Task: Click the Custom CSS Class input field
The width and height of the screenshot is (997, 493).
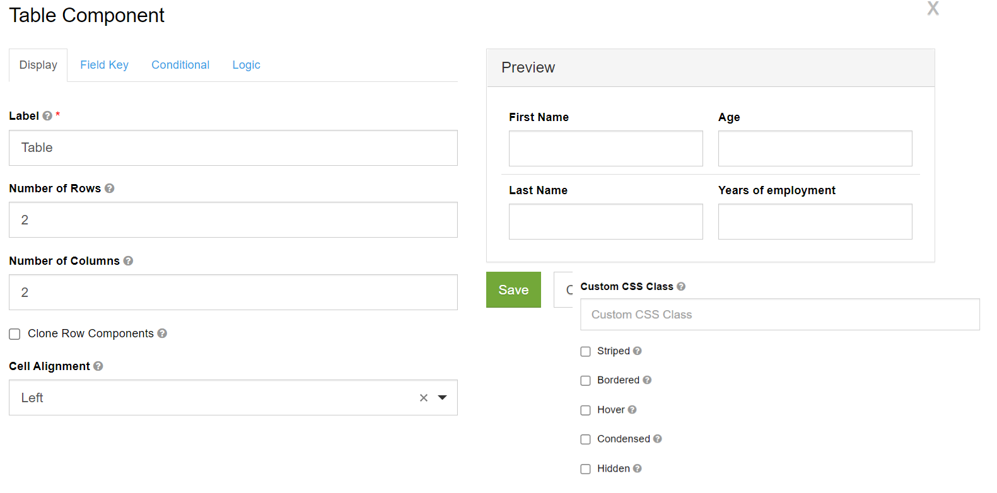Action: tap(780, 315)
